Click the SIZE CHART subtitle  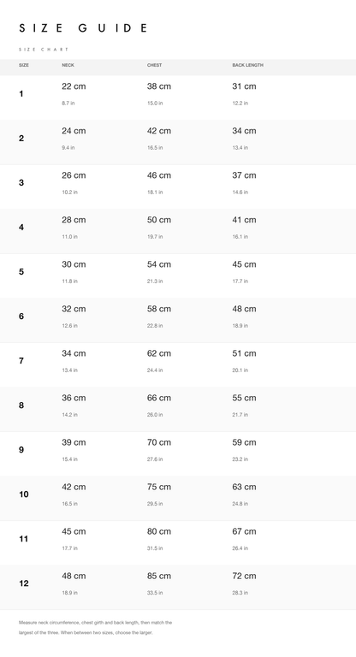click(43, 50)
